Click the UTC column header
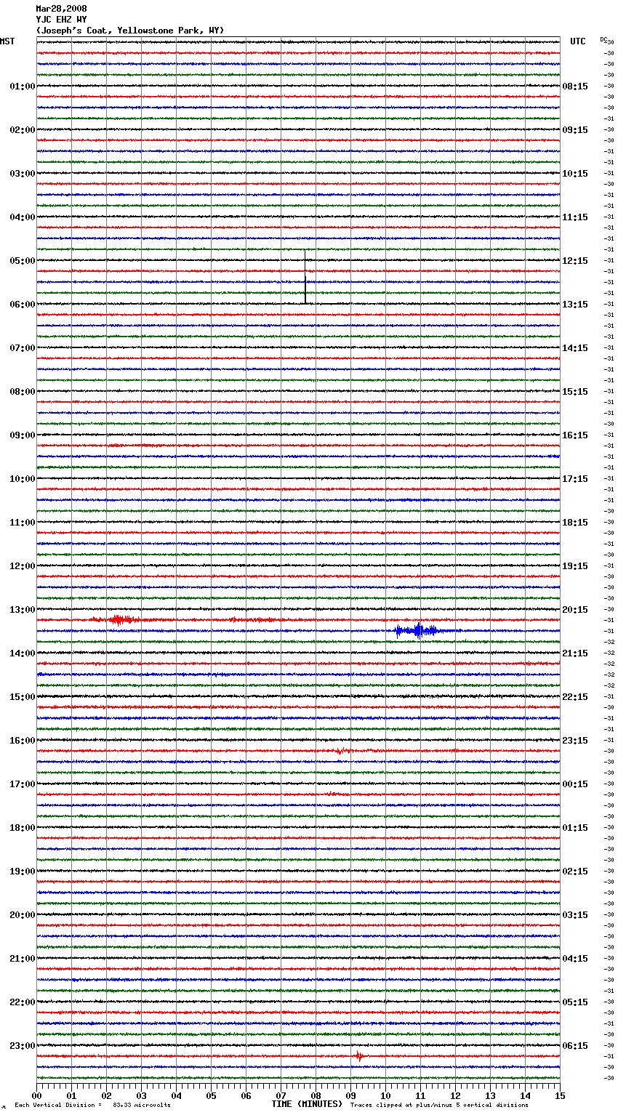618x1115 pixels. pyautogui.click(x=578, y=41)
